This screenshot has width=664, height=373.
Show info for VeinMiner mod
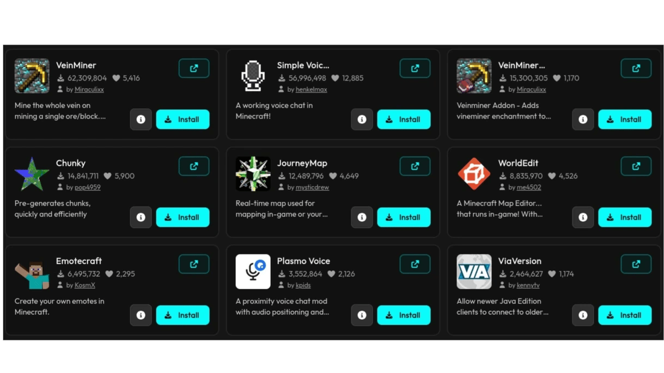(141, 120)
